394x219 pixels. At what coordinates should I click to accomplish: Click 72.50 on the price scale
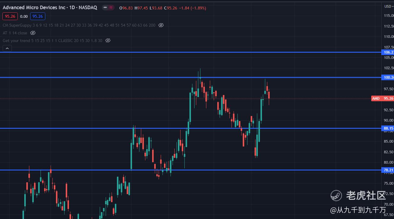point(389,194)
